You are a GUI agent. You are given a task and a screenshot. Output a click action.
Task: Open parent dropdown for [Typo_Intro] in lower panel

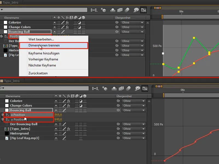pyautogui.click(x=134, y=129)
